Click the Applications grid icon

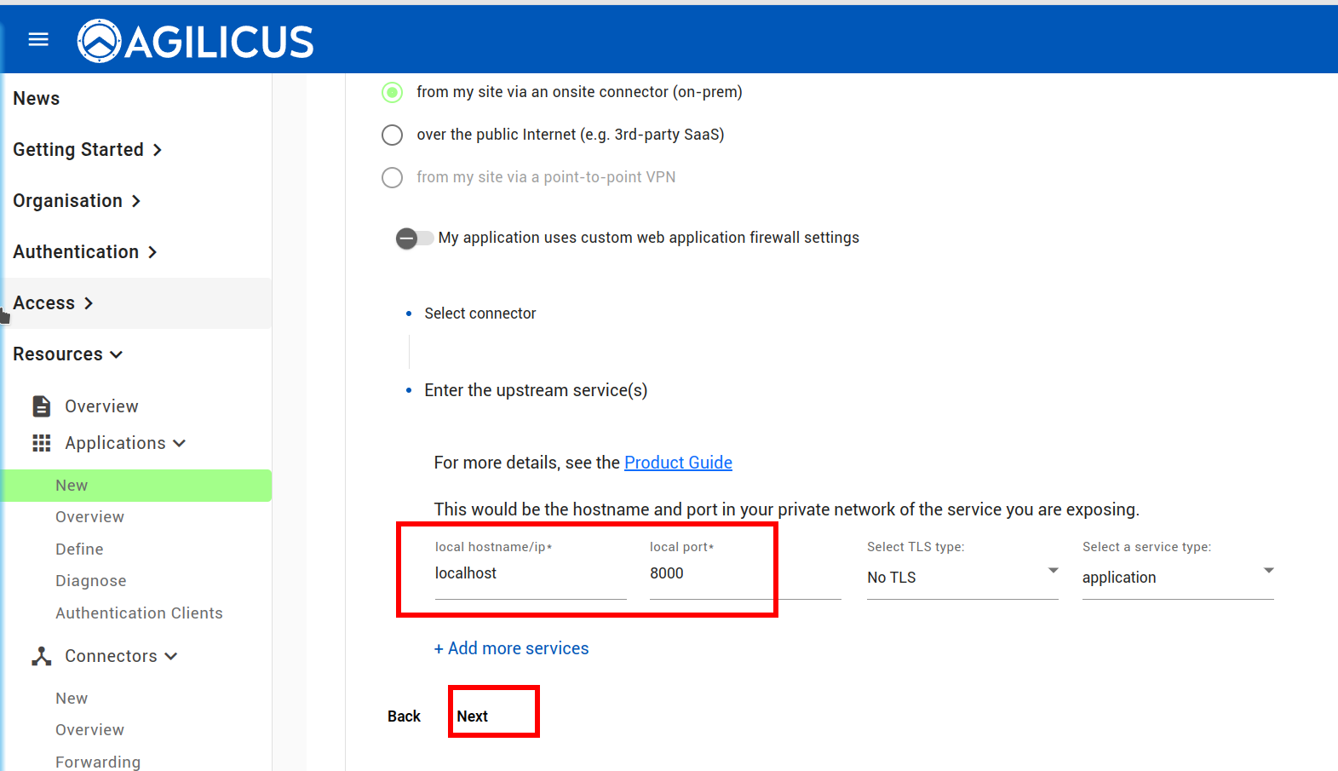coord(41,443)
